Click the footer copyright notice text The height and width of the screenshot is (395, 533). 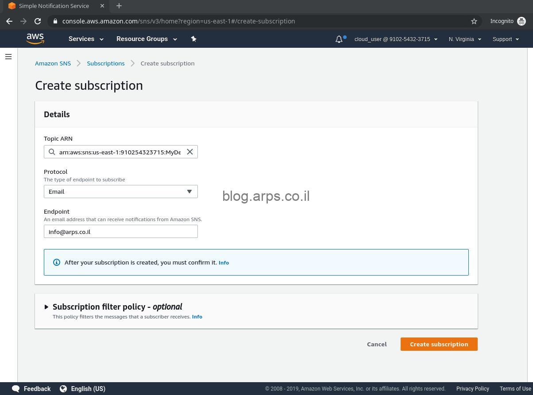point(355,389)
